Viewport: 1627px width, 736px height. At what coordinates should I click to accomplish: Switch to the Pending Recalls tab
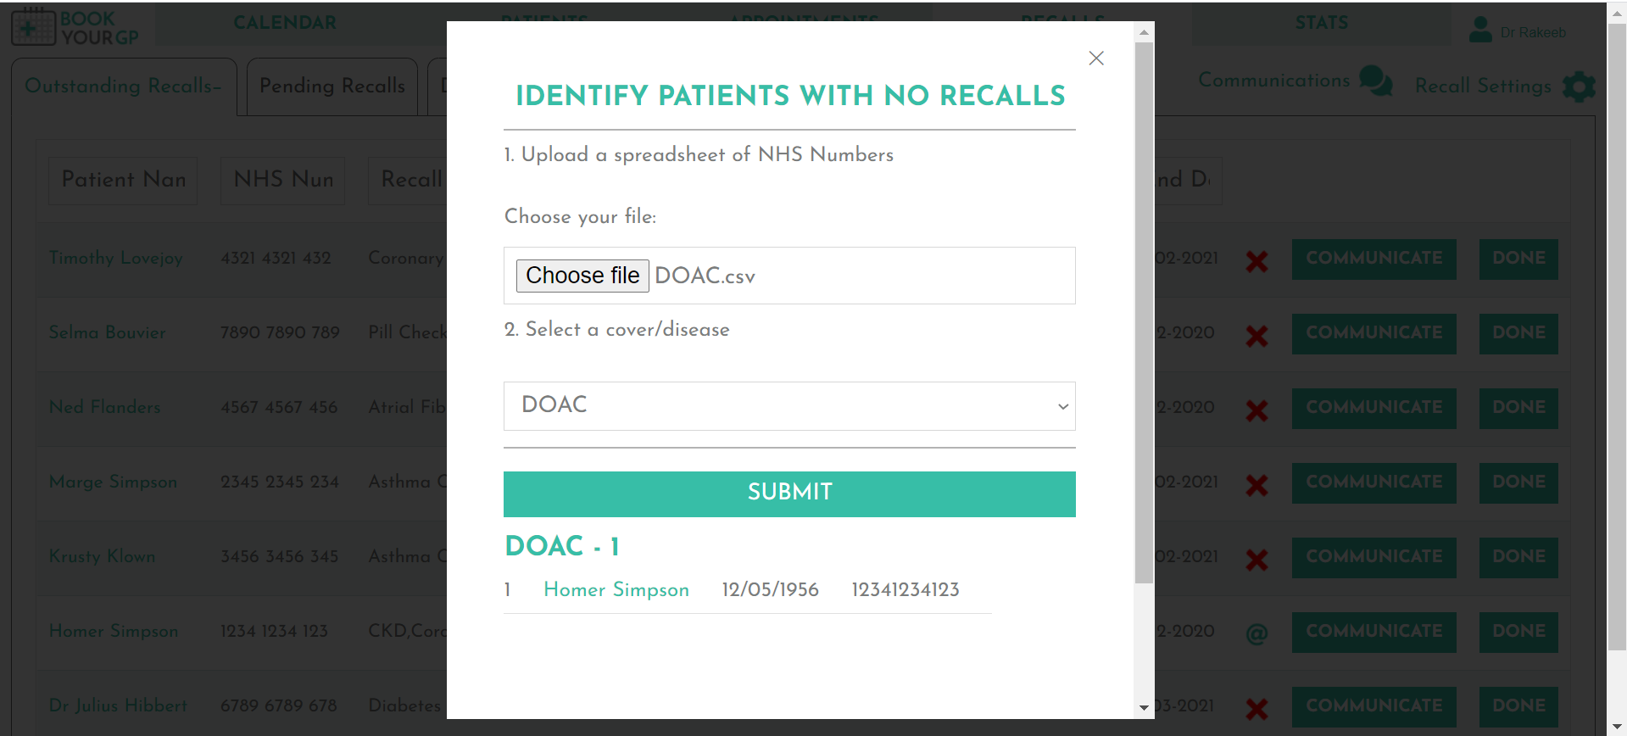pos(332,86)
